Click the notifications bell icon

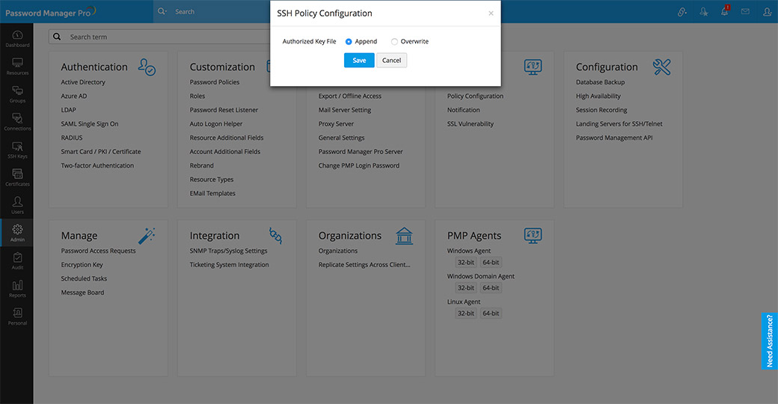point(724,11)
